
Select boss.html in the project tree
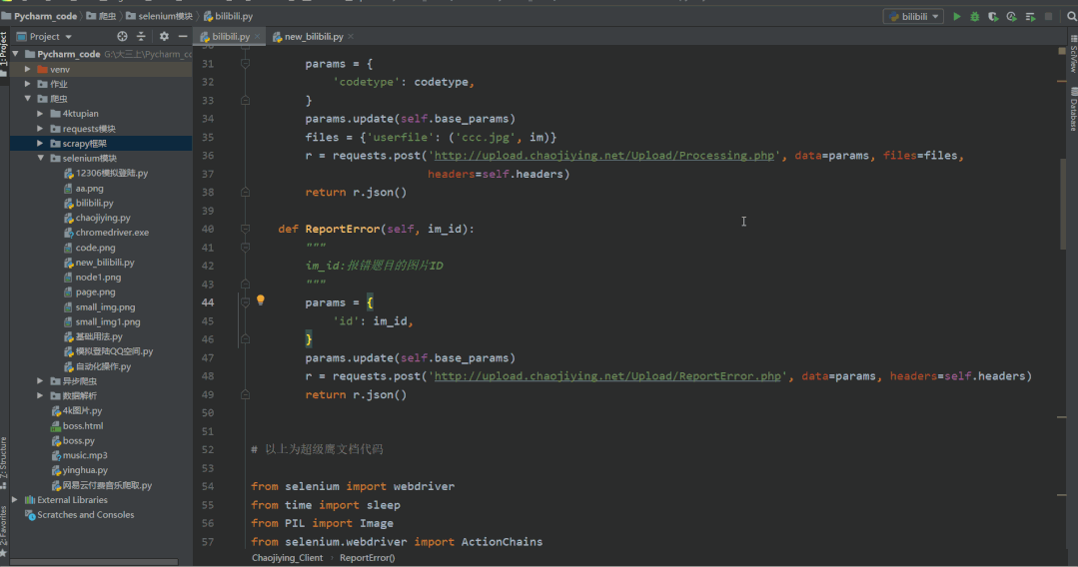pos(83,425)
